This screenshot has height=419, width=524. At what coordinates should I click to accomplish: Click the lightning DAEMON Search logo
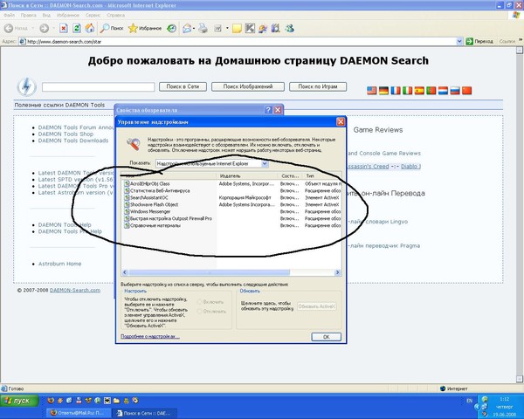click(x=27, y=86)
